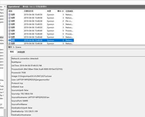
Task: Click the File cr... task category cell
Action: click(69, 21)
